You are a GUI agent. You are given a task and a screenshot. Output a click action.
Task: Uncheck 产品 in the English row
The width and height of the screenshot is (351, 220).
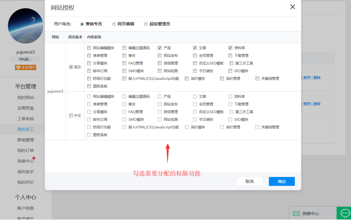pyautogui.click(x=159, y=48)
